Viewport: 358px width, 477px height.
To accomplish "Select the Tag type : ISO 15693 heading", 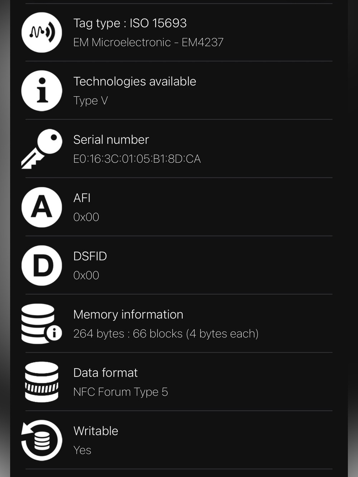I will point(130,23).
